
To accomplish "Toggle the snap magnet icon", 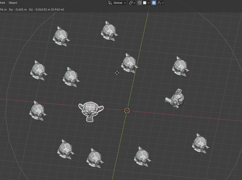I will coord(140,3).
